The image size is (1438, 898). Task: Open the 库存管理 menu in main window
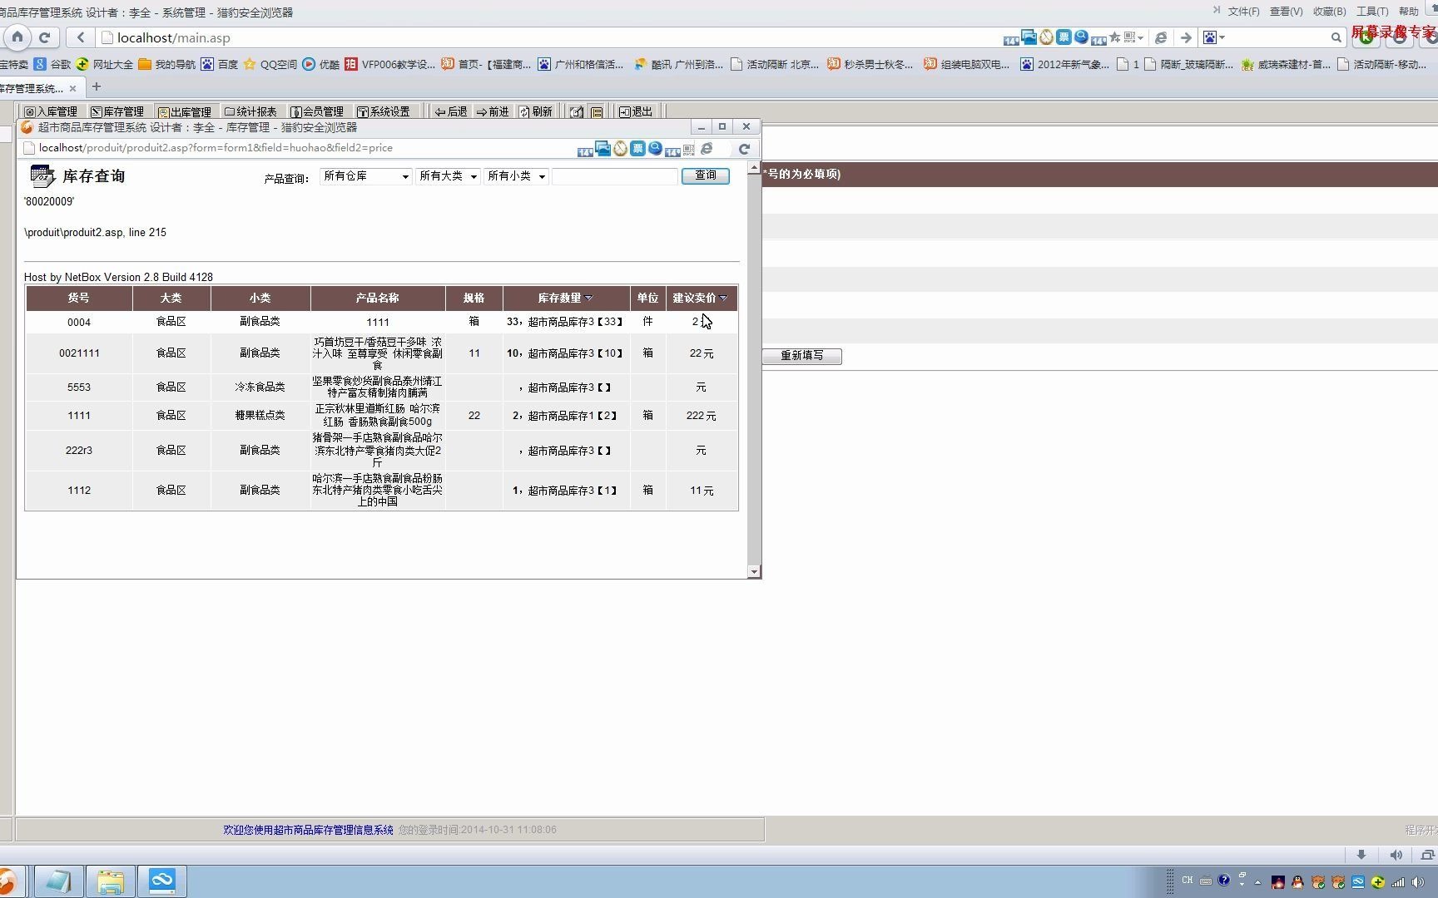[117, 111]
